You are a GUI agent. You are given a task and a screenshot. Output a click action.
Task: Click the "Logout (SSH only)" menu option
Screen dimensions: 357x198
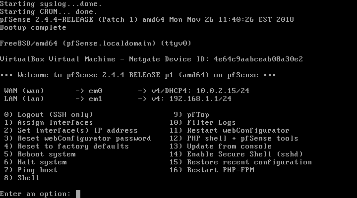(x=55, y=115)
